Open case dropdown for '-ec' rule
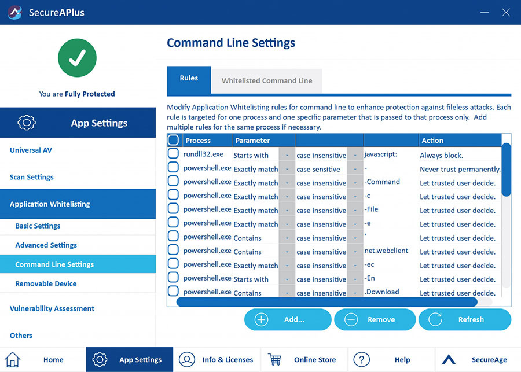The width and height of the screenshot is (521, 372). [x=355, y=266]
